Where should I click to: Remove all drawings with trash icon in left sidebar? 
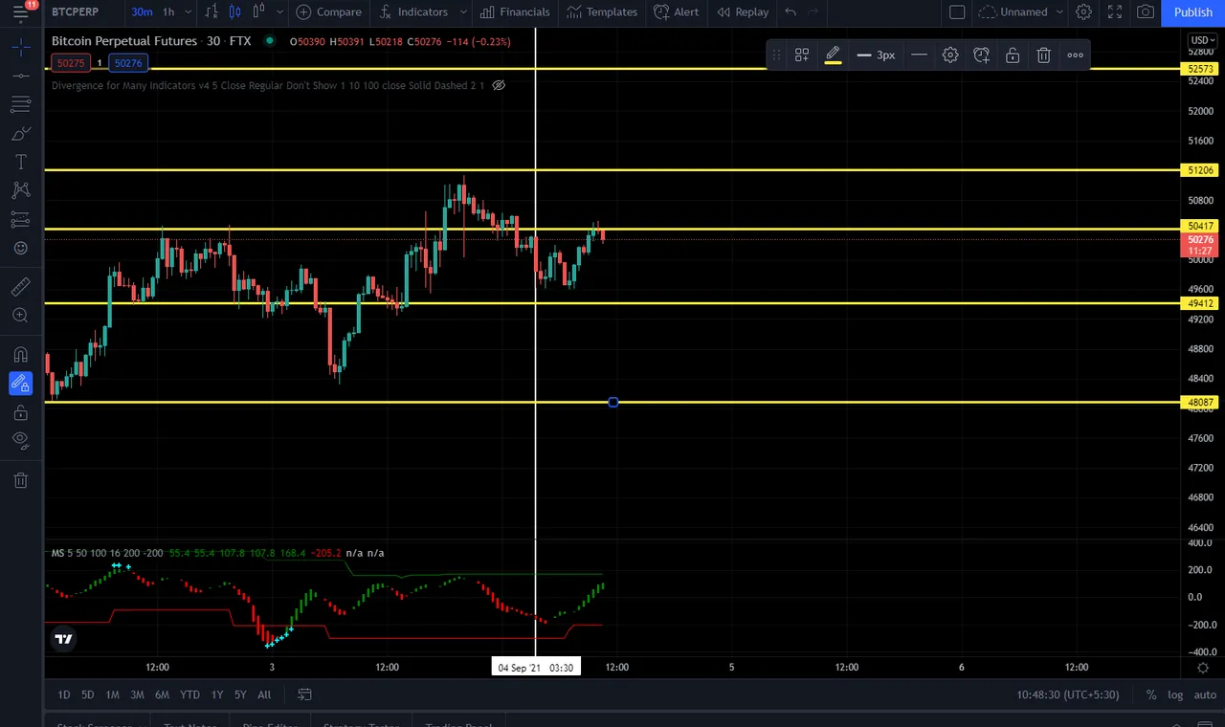21,480
